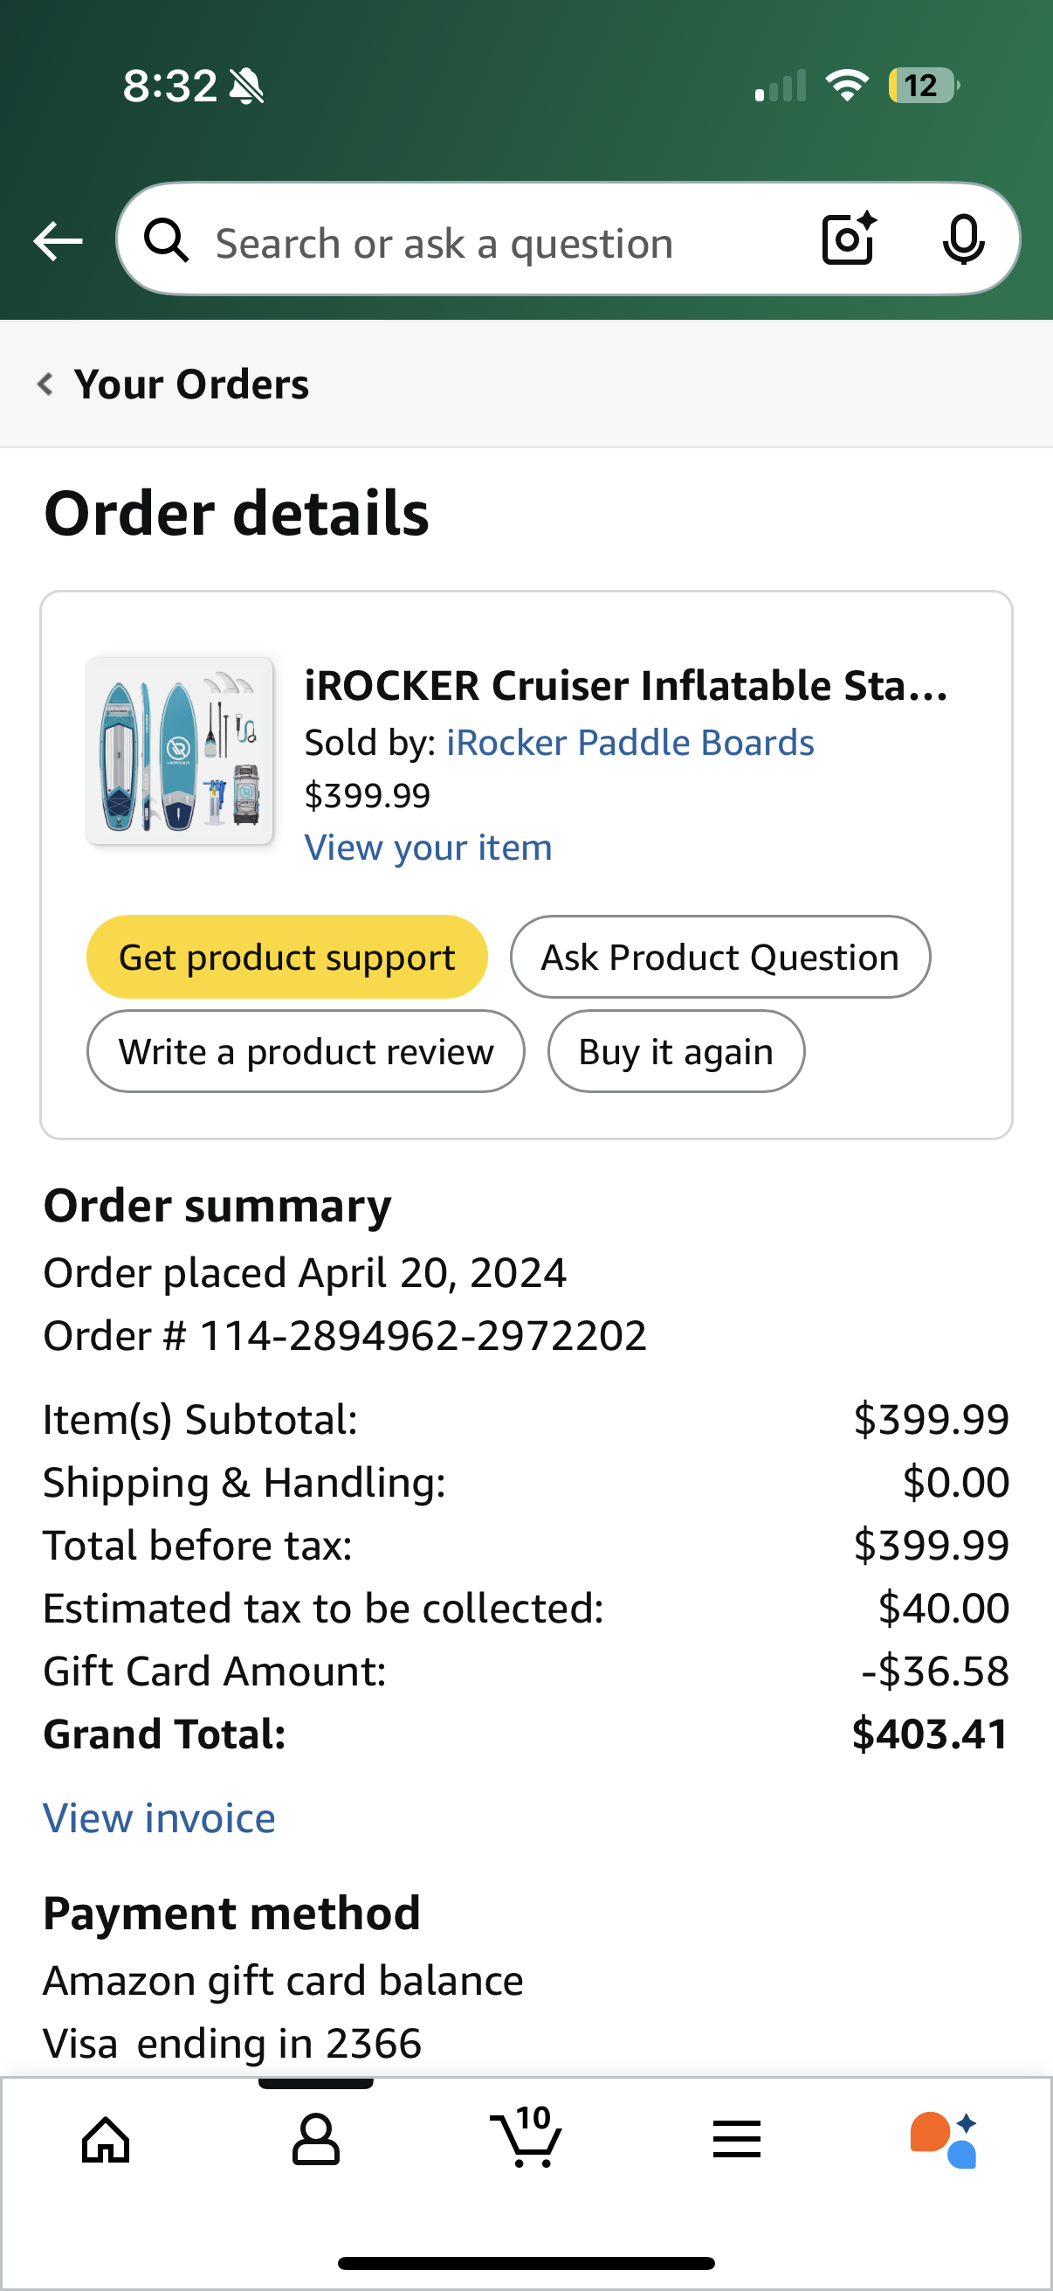
Task: Tap the View your item link
Action: [429, 848]
